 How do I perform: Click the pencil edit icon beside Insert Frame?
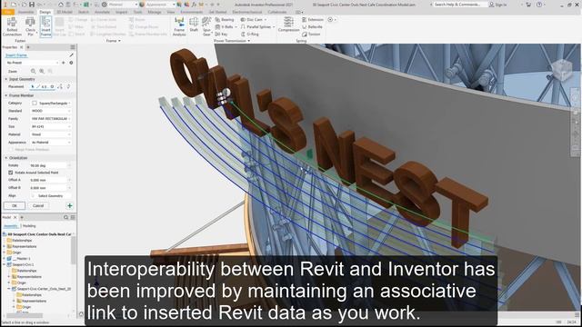pyautogui.click(x=71, y=55)
